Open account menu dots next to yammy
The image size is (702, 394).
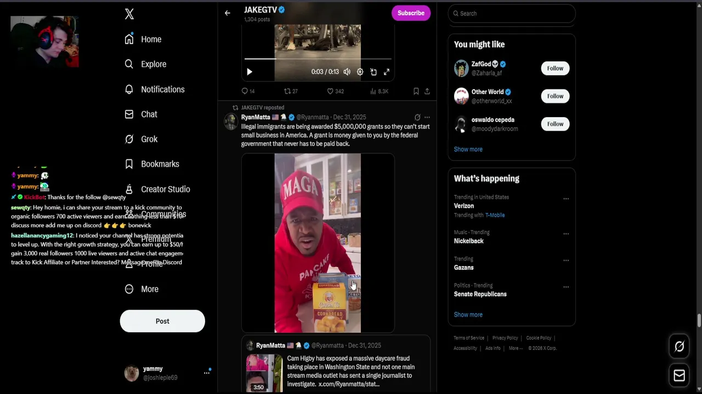(207, 373)
